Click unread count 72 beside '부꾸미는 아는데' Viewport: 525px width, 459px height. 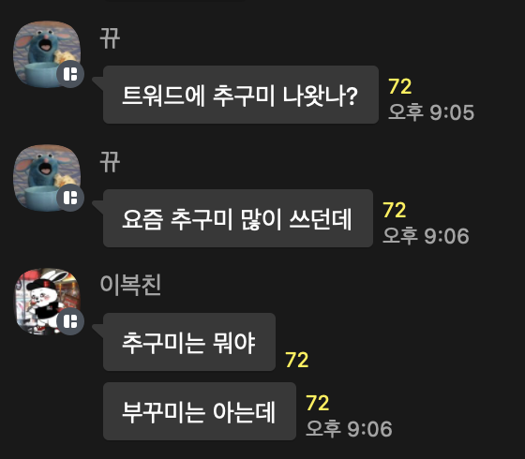click(x=318, y=403)
